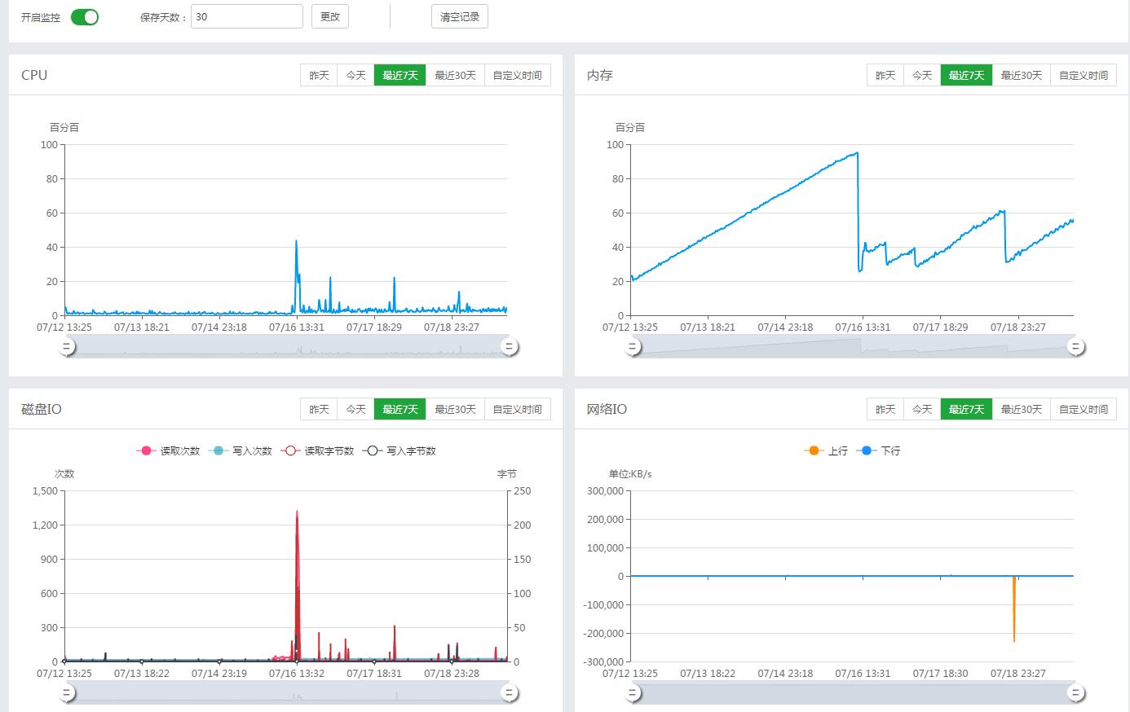Open 自定义时间 in CPU panel
The width and height of the screenshot is (1130, 712).
click(x=518, y=75)
